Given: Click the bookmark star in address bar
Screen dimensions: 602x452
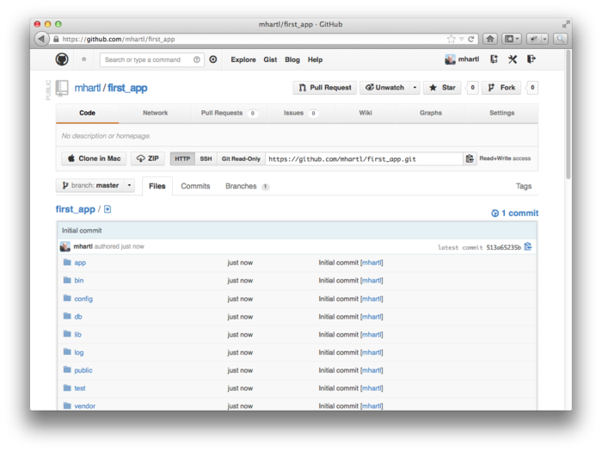Looking at the screenshot, I should [x=451, y=39].
